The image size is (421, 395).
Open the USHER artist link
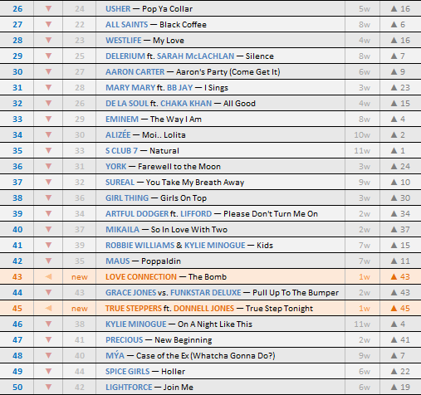118,9
